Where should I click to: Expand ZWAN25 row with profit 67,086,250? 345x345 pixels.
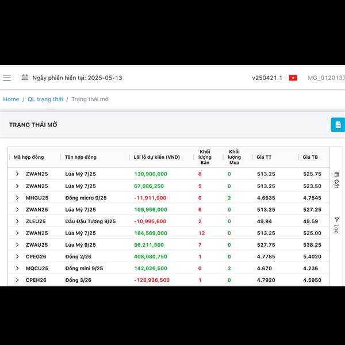pos(17,186)
